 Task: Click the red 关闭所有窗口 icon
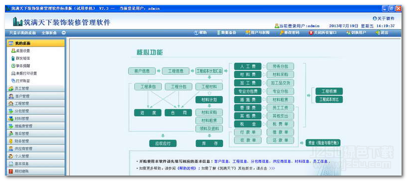pos(311,33)
